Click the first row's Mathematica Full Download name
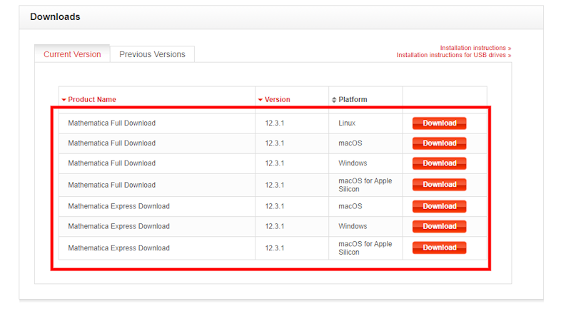Viewport: 571px width, 326px height. tap(111, 123)
